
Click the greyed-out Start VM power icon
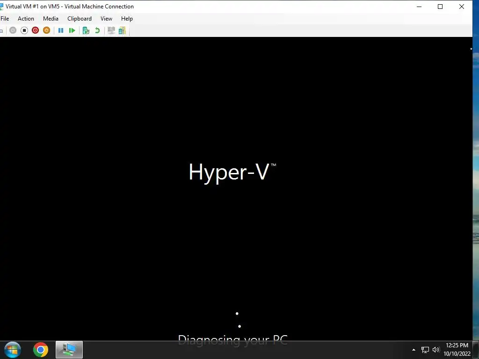click(x=13, y=30)
